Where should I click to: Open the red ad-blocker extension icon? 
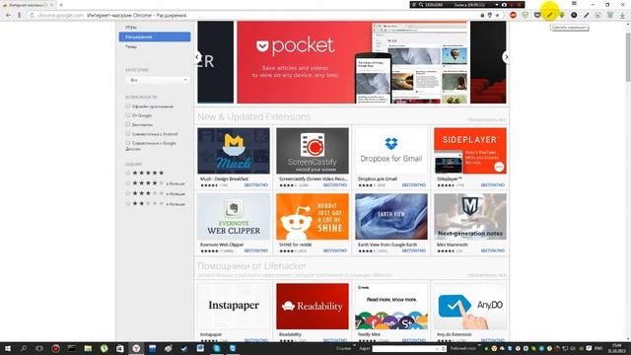(x=513, y=16)
